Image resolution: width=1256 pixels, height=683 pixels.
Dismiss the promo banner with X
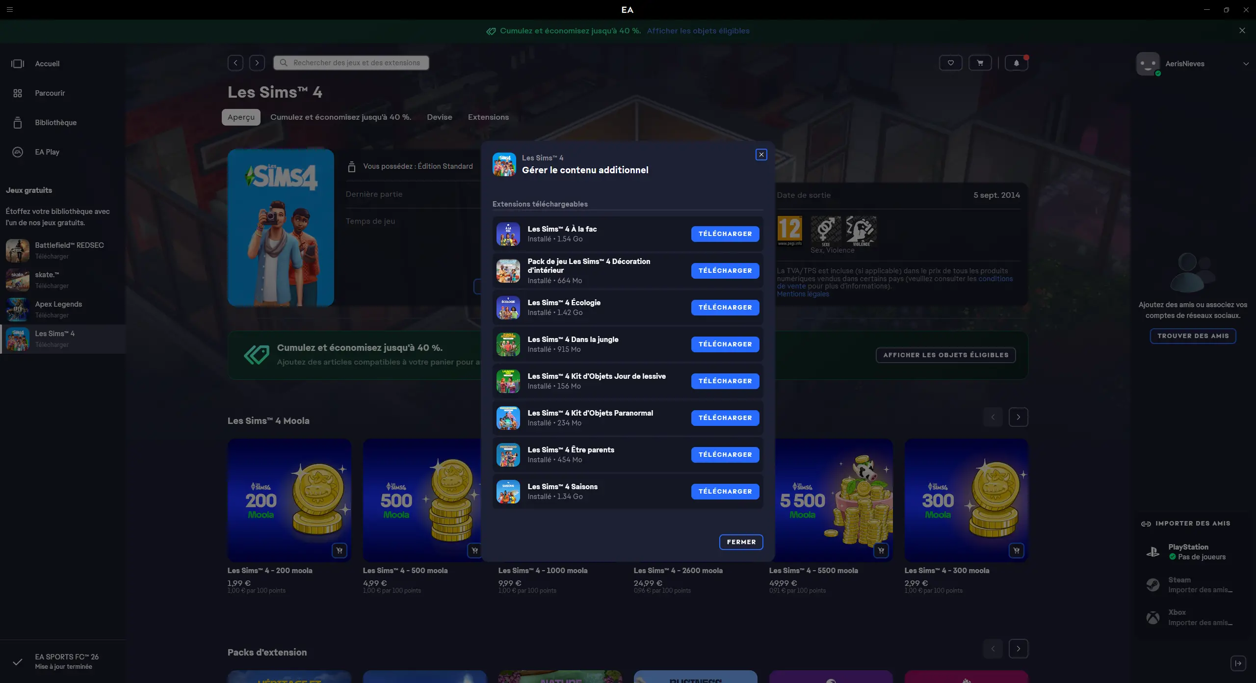tap(1242, 30)
